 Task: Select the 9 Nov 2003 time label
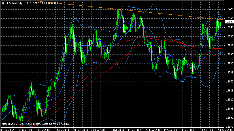click(x=62, y=130)
